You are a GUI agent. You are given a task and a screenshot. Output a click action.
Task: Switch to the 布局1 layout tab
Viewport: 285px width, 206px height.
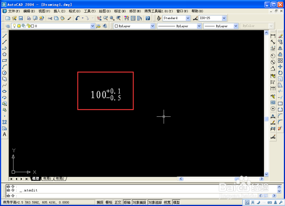point(47,179)
